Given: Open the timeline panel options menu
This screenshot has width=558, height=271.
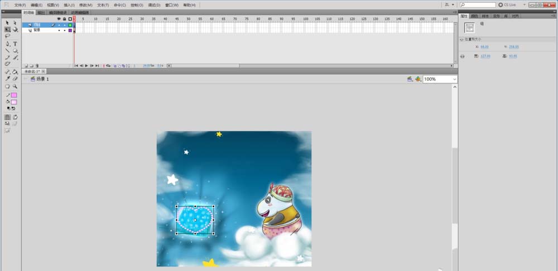Looking at the screenshot, I should (x=455, y=13).
